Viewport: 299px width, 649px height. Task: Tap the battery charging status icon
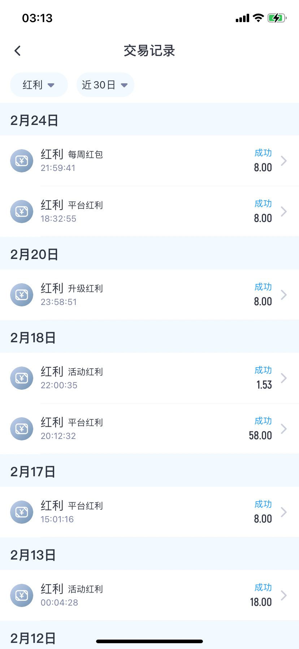[277, 18]
